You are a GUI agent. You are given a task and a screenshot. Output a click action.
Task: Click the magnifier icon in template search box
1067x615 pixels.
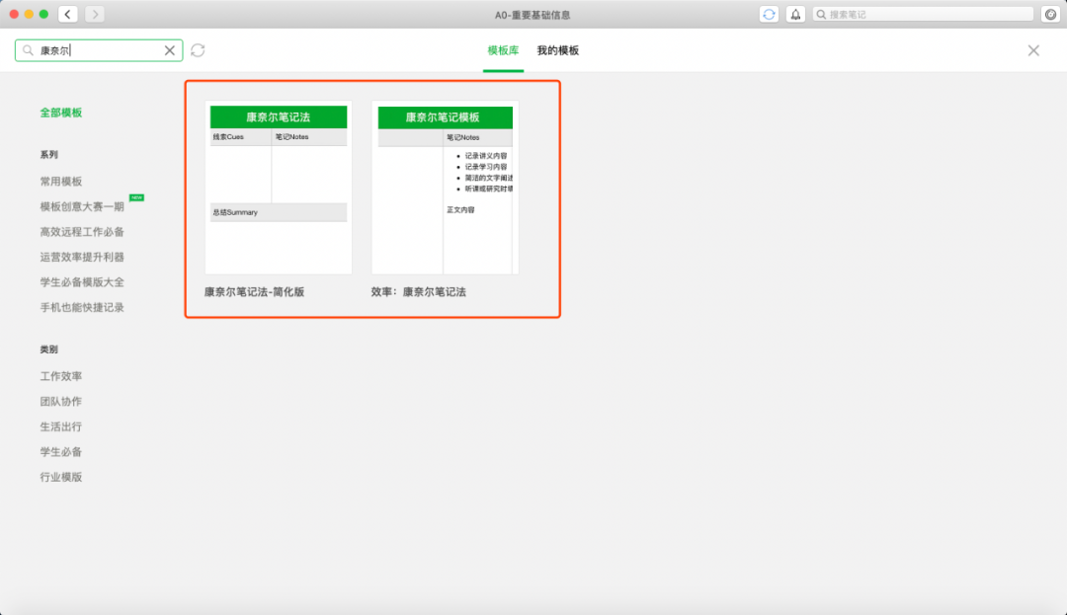[28, 50]
